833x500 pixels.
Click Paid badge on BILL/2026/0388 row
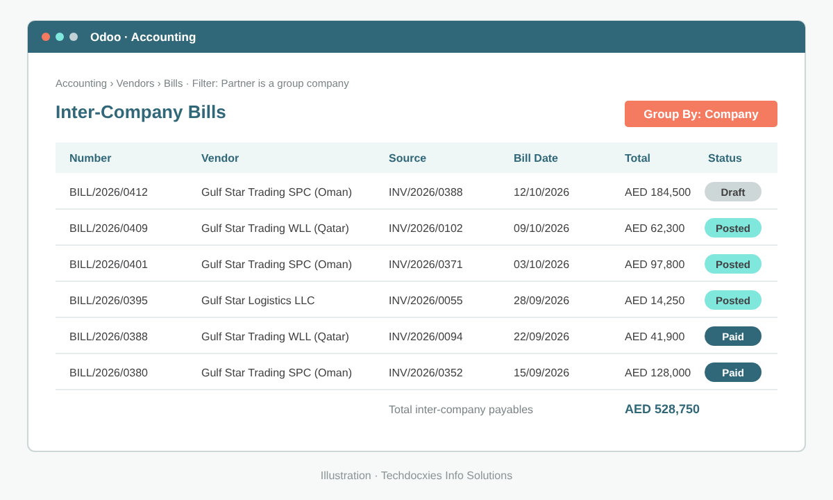coord(733,336)
